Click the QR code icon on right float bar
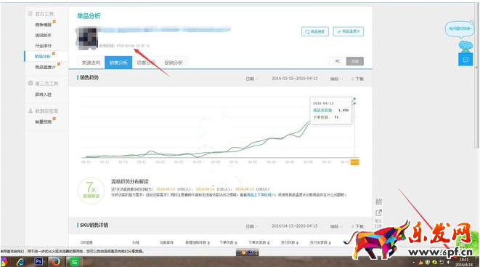Image resolution: width=480 pixels, height=267 pixels. point(378,202)
